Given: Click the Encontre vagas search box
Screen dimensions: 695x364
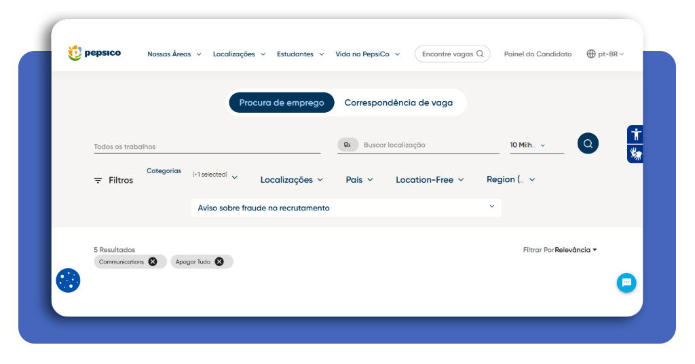Looking at the screenshot, I should pos(452,54).
